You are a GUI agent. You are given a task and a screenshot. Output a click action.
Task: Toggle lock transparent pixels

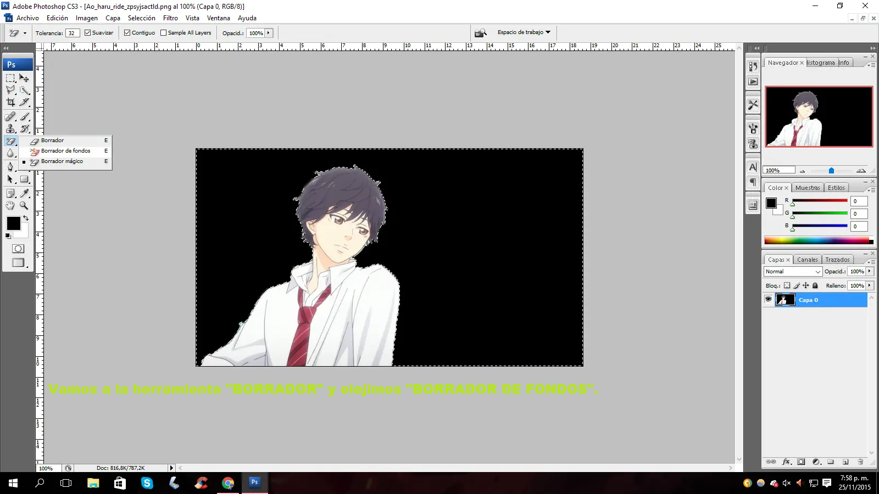point(787,285)
